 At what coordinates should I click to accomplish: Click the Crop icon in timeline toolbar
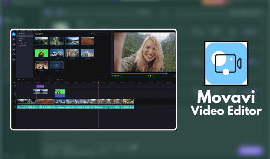click(43, 80)
